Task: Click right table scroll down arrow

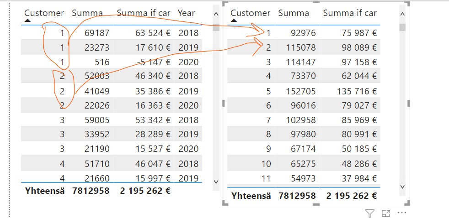Action: pos(402,187)
